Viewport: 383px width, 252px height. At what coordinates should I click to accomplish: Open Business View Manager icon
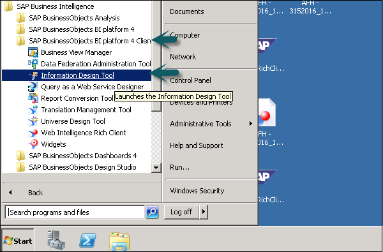(x=33, y=52)
